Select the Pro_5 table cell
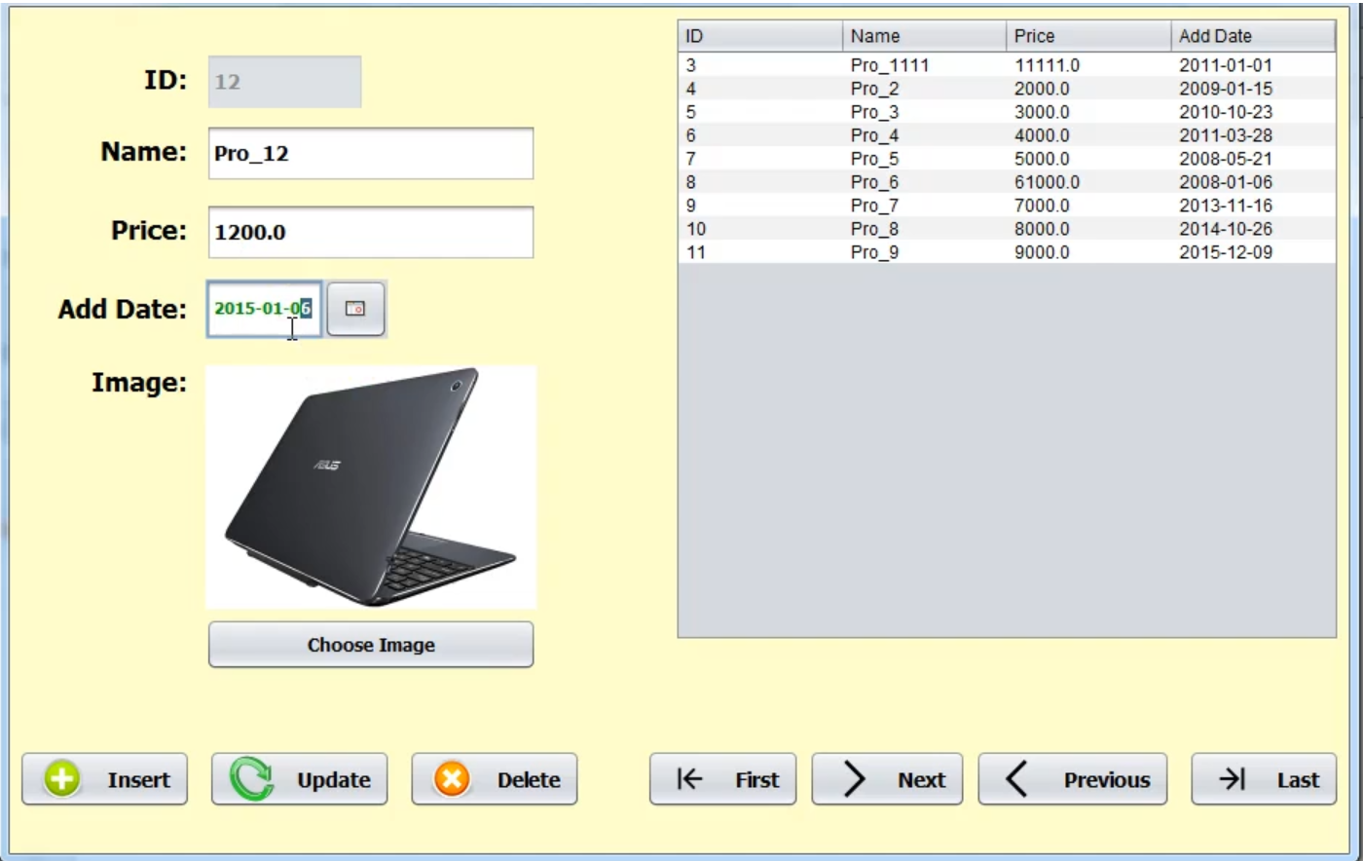This screenshot has width=1363, height=861. click(925, 159)
